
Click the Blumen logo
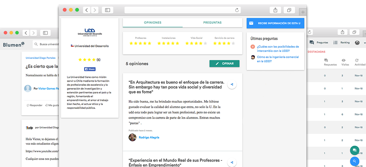coord(14,44)
